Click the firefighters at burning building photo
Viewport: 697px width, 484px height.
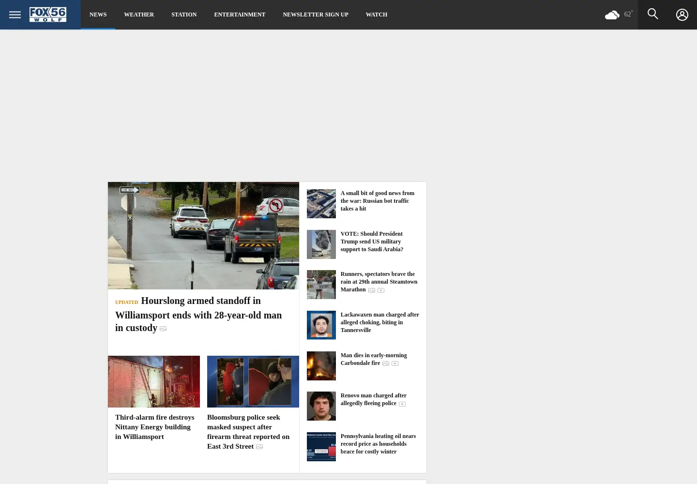click(154, 381)
